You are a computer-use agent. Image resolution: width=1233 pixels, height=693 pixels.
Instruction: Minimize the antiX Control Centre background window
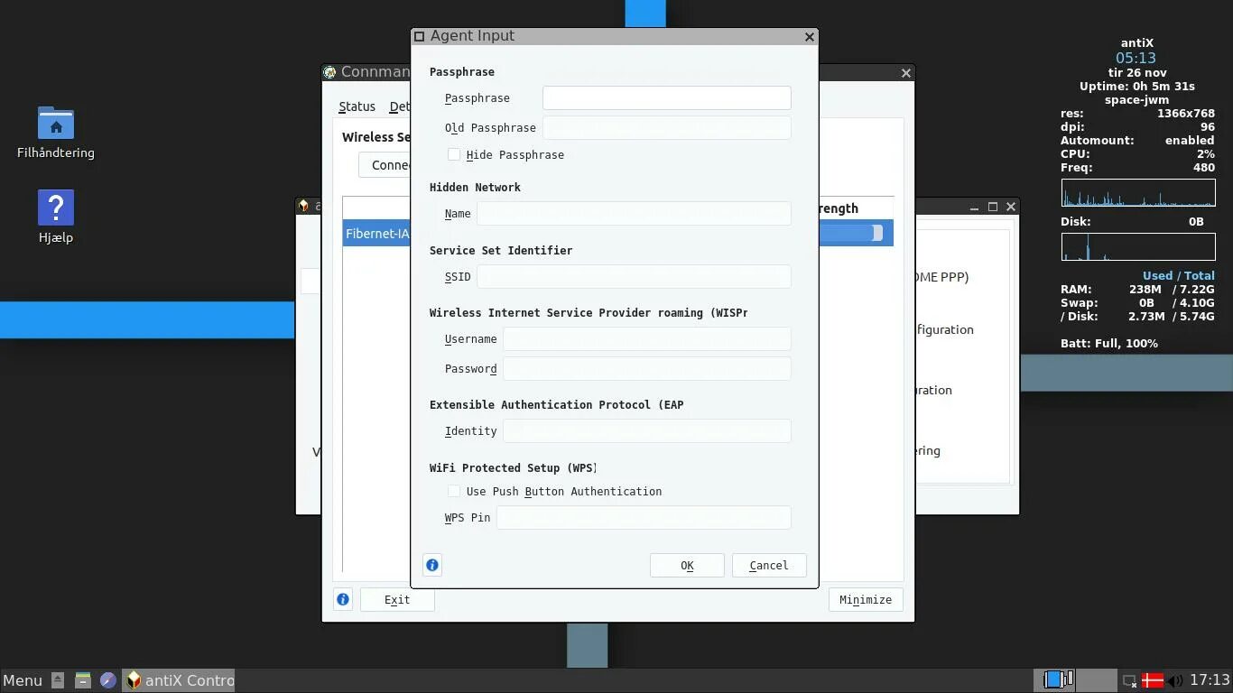click(x=974, y=207)
